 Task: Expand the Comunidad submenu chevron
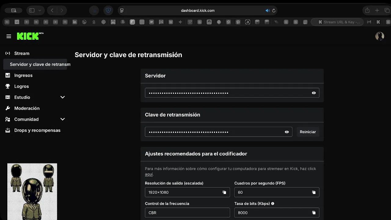tap(63, 119)
